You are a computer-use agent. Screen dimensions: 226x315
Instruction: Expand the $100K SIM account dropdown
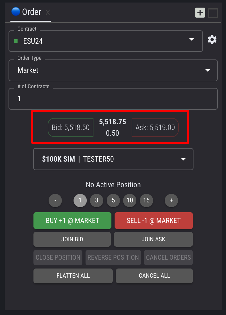[x=183, y=159]
